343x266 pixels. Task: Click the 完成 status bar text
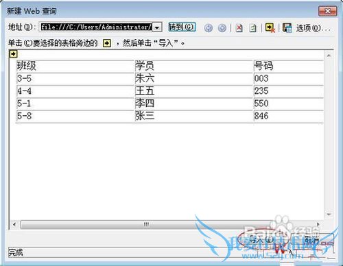click(16, 252)
